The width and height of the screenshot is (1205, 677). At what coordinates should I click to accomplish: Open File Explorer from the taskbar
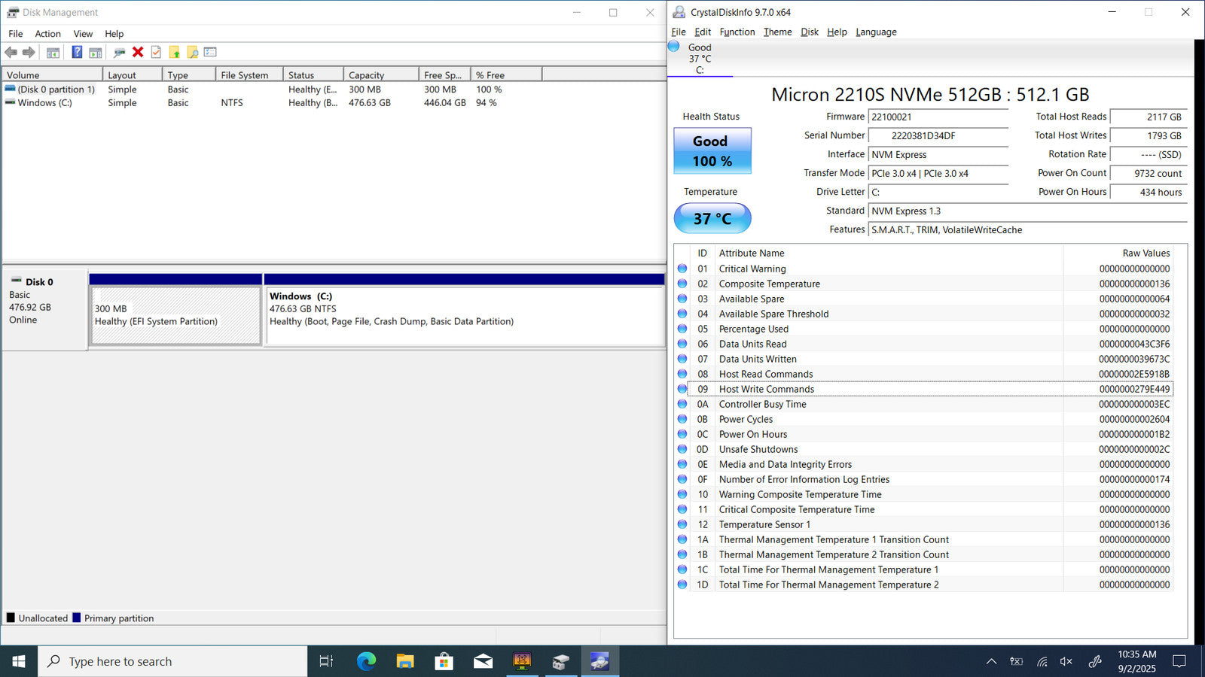click(x=405, y=661)
